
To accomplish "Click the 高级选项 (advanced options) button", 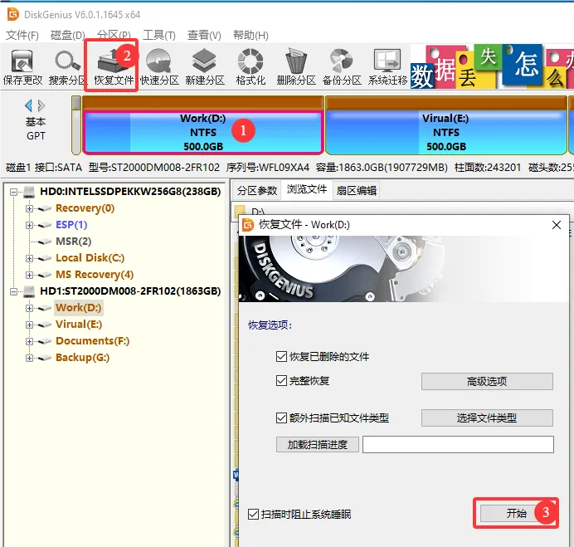I will click(x=487, y=381).
